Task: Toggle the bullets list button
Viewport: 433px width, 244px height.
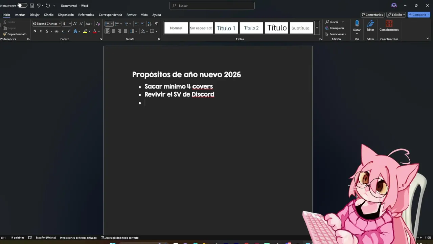Action: tap(107, 24)
